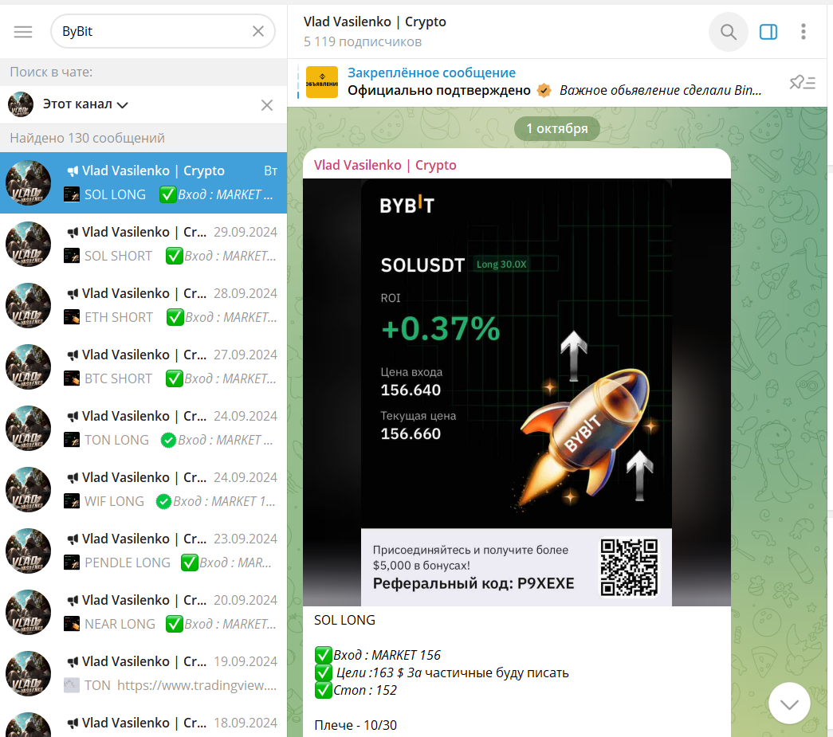Viewport: 833px width, 737px height.
Task: Click the avatar of the SOL SHORT result
Action: point(28,245)
